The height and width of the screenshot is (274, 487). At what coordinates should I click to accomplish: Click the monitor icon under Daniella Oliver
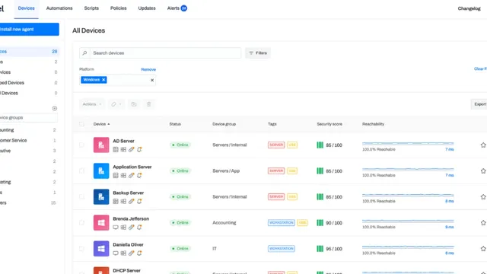[116, 253]
